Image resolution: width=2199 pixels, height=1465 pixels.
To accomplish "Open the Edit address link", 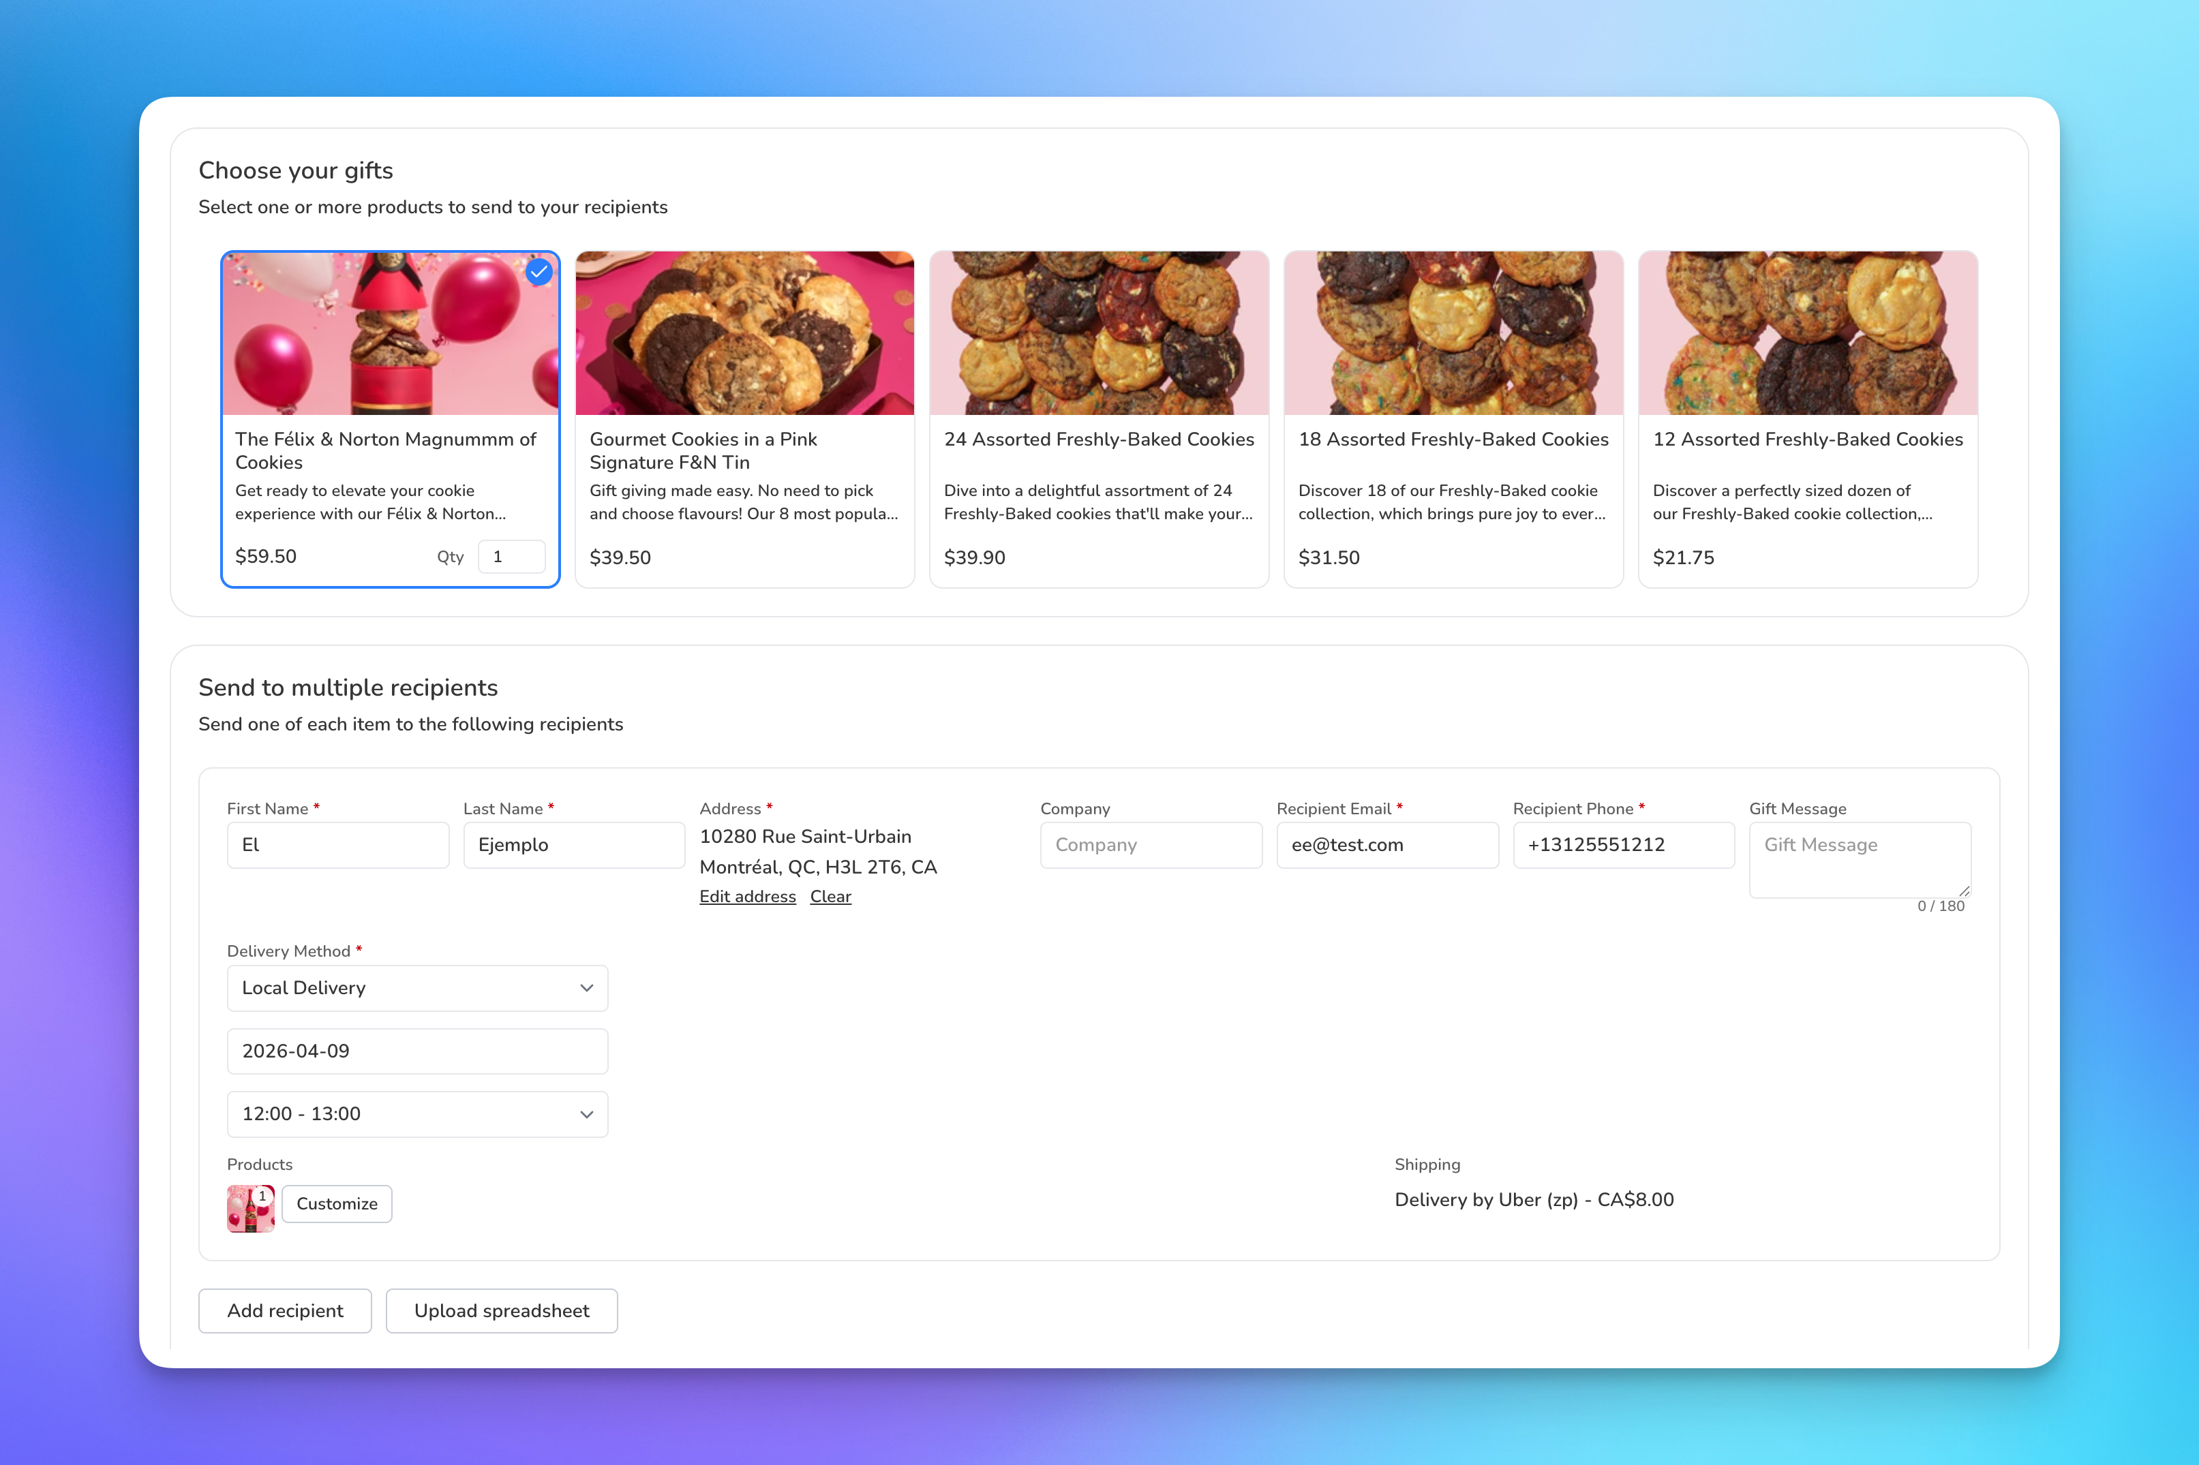I will click(x=746, y=897).
